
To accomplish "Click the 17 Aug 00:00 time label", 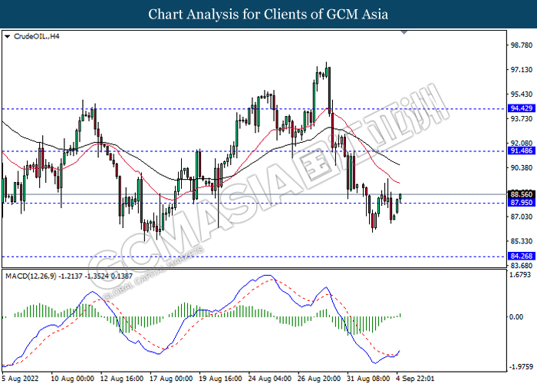I will click(x=171, y=379).
